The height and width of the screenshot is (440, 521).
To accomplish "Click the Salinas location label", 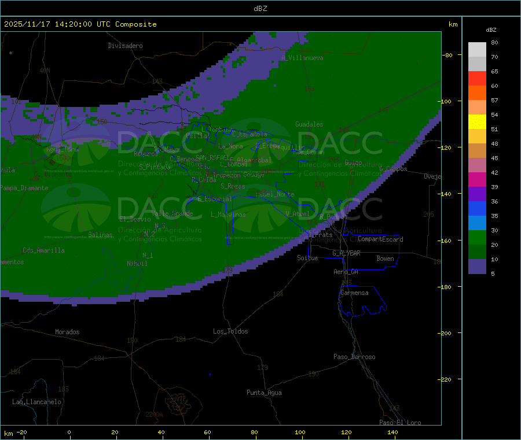I will 100,235.
